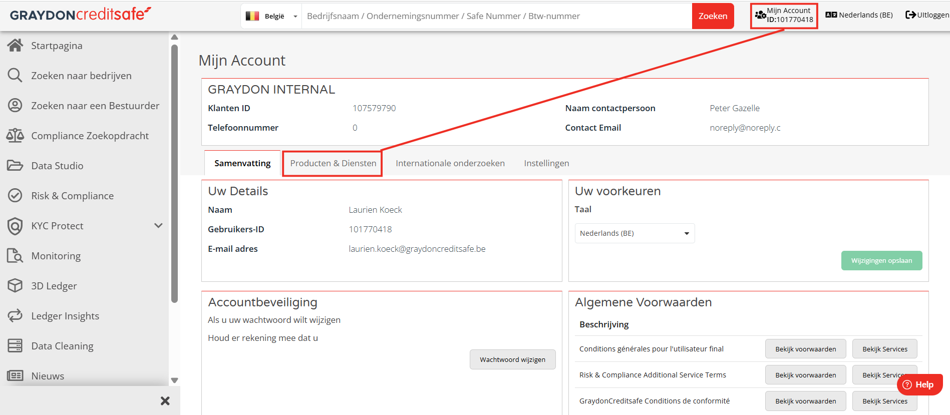Open the Taal Nederlands (BE) dropdown
The height and width of the screenshot is (415, 950).
click(x=635, y=233)
